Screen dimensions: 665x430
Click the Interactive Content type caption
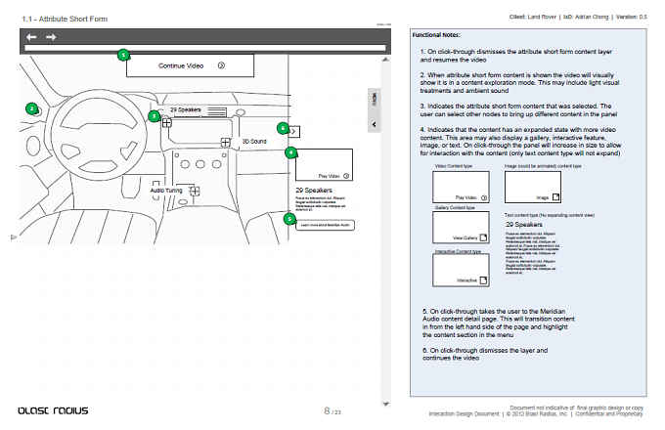click(458, 251)
